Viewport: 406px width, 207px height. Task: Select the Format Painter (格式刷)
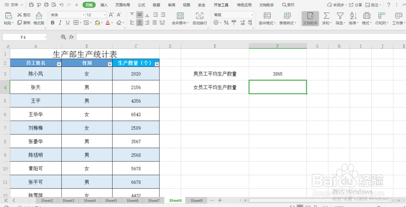(x=39, y=19)
